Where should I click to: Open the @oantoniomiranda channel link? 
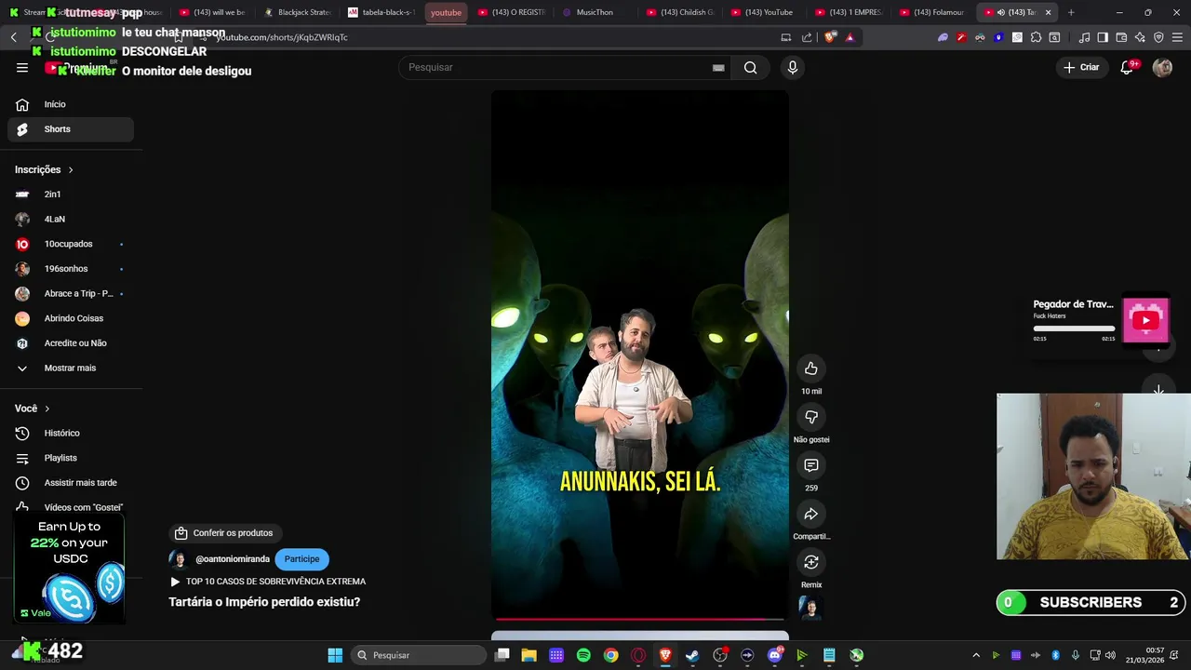[233, 559]
